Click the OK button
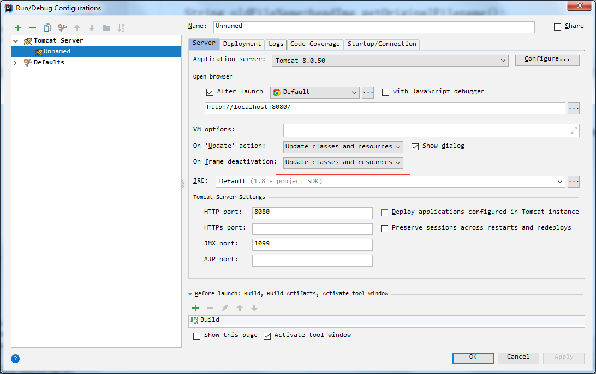Image resolution: width=596 pixels, height=374 pixels. tap(473, 358)
